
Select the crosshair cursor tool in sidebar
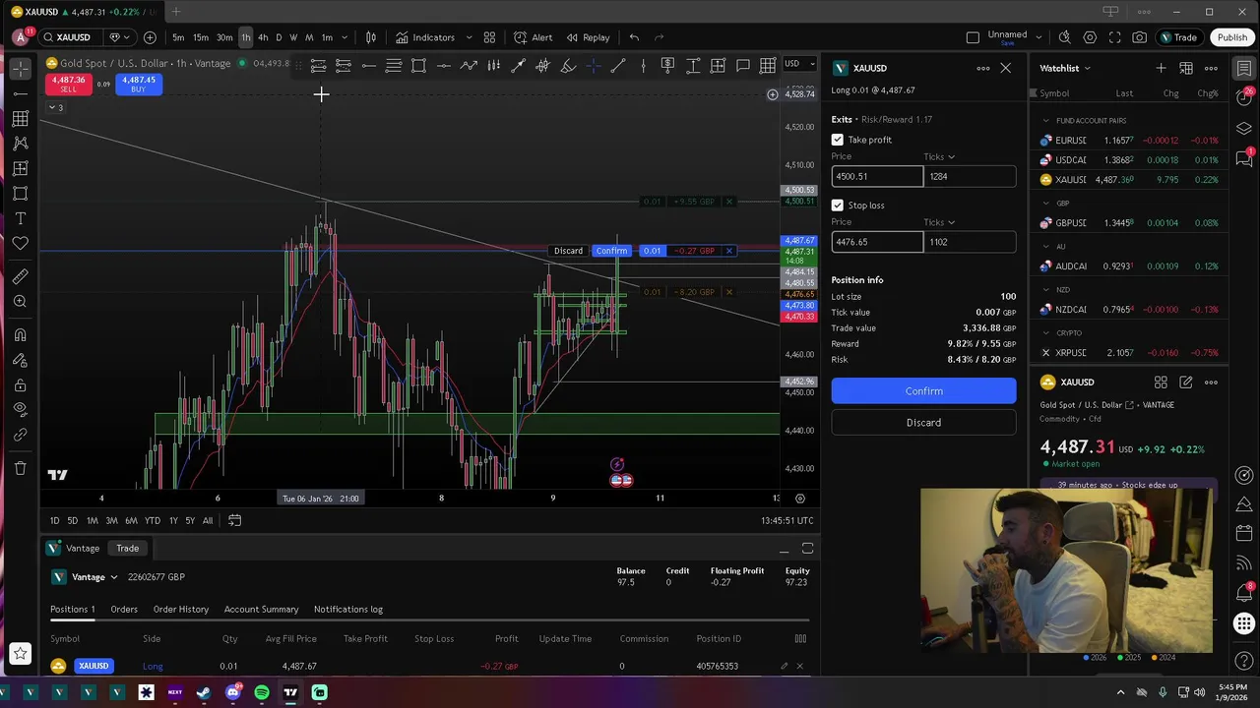coord(20,69)
